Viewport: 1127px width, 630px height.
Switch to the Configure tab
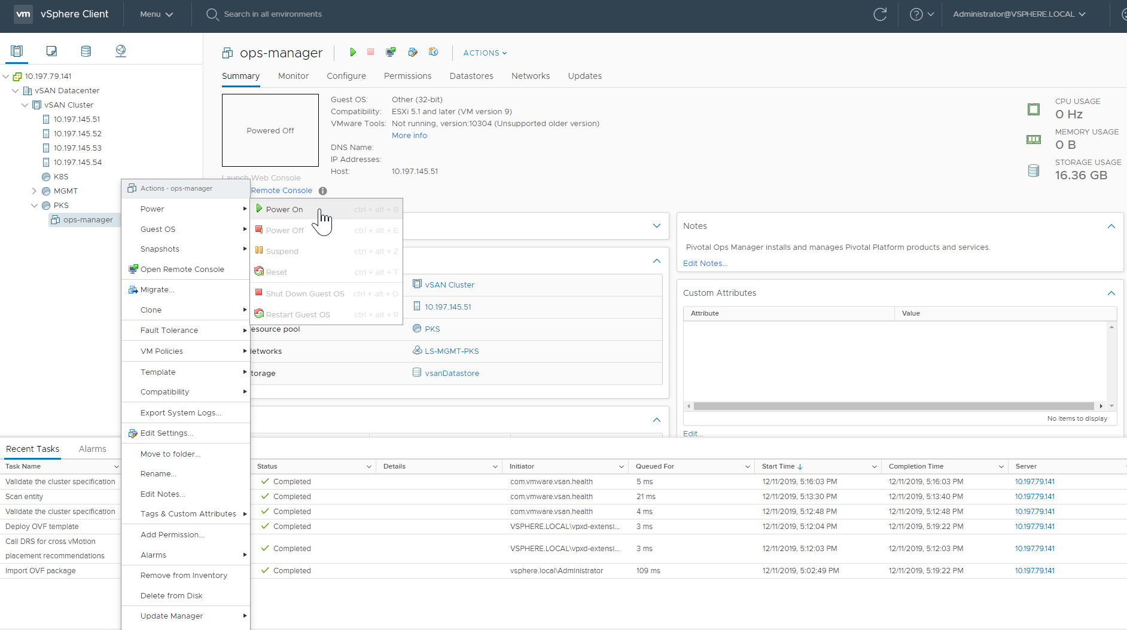346,76
